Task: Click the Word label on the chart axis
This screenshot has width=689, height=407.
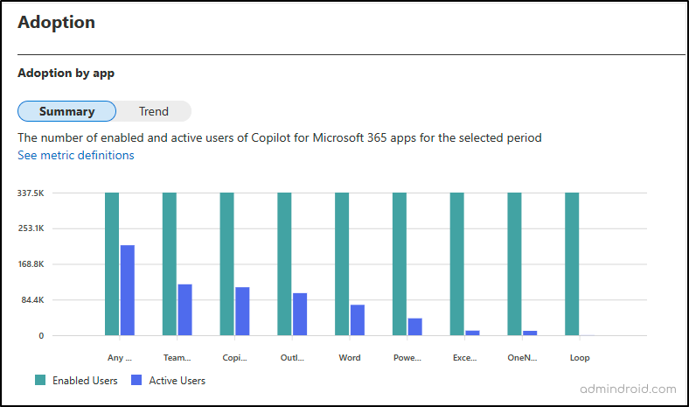Action: point(350,357)
